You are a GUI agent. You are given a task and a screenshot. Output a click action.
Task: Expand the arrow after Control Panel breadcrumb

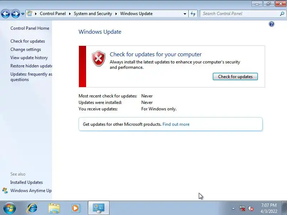pos(70,14)
